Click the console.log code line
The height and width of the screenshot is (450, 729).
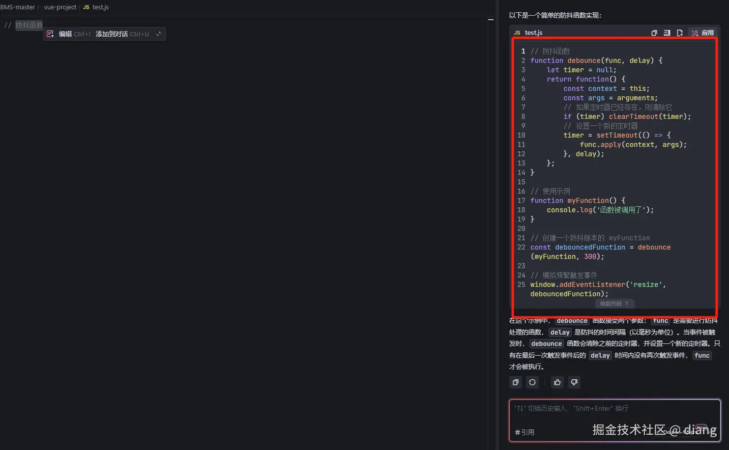point(600,210)
